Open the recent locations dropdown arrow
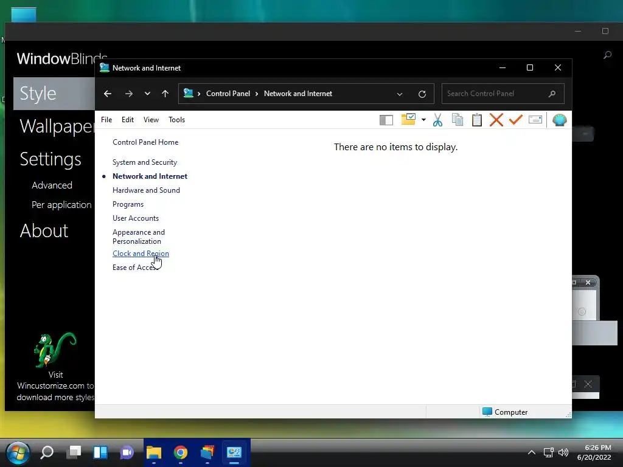Image resolution: width=623 pixels, height=467 pixels. pyautogui.click(x=147, y=94)
